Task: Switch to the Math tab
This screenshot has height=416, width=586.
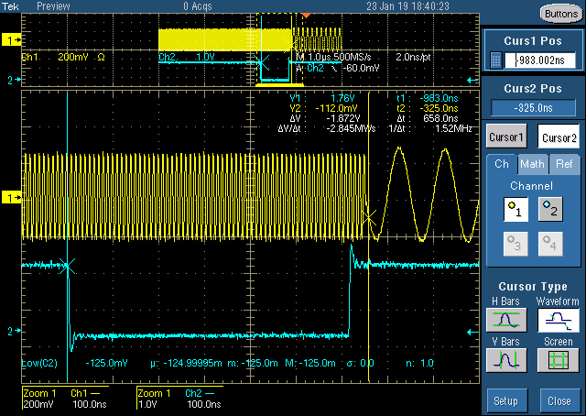Action: [532, 164]
